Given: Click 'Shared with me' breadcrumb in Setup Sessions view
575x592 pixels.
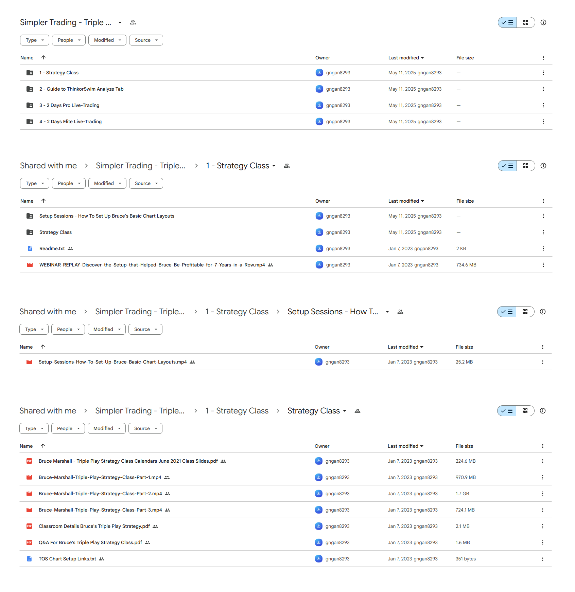Looking at the screenshot, I should point(48,312).
